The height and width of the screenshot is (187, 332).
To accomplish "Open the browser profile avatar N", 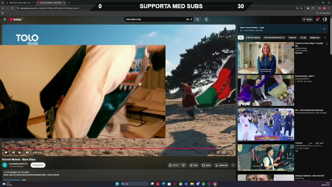I will [324, 8].
